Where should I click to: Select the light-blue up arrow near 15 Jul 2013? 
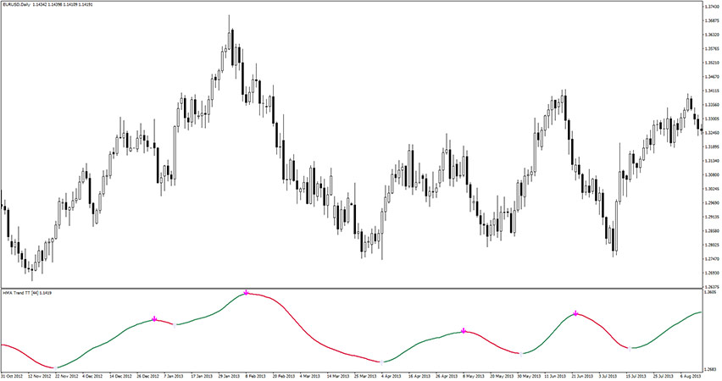630,348
